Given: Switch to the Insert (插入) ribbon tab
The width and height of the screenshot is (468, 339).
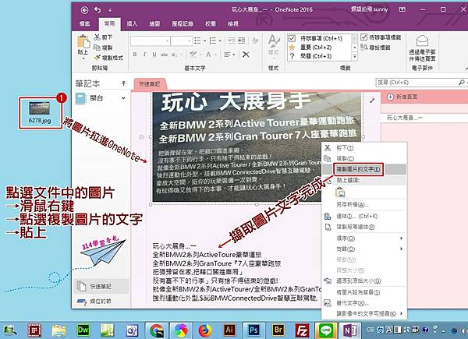Looking at the screenshot, I should tap(132, 23).
